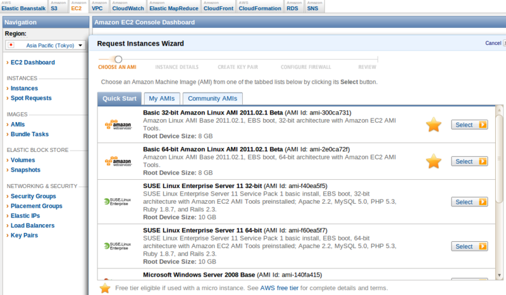Viewport: 506px width, 295px height.
Task: Click the Amazon logo of 32-bit Linux AMI
Action: (118, 125)
